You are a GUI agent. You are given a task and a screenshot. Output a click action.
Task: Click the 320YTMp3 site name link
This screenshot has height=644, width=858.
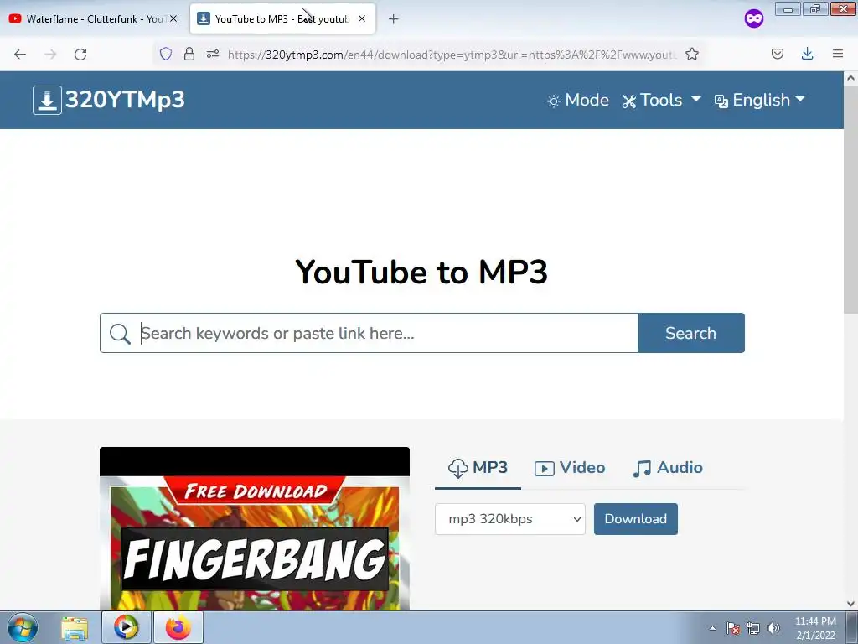pyautogui.click(x=125, y=100)
